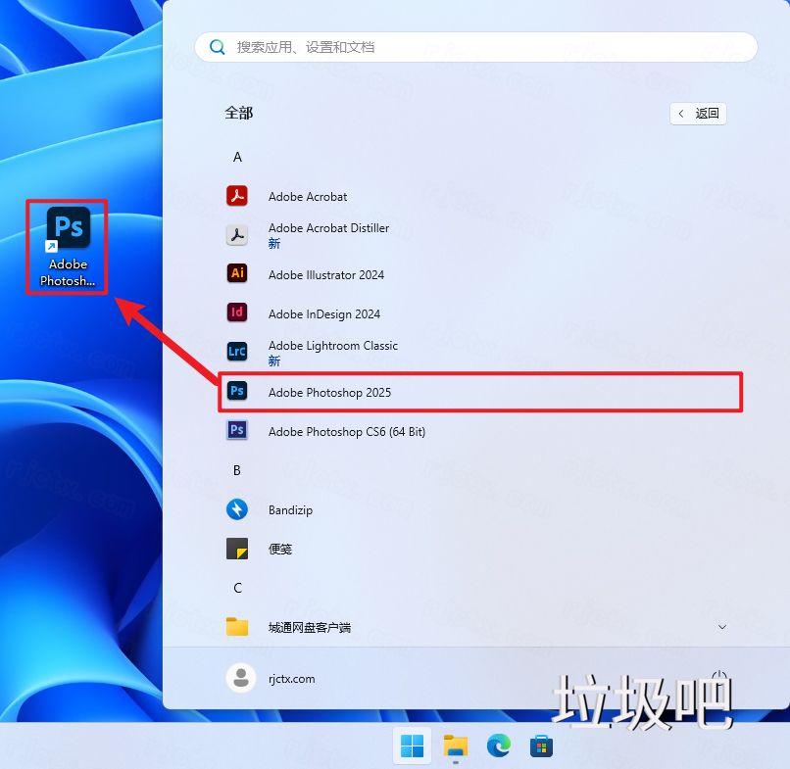Expand the 城通网盘客户端 group chevron
790x769 pixels.
(722, 627)
